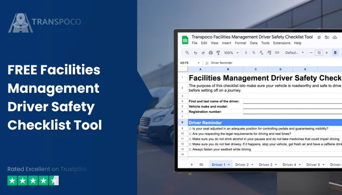This screenshot has width=342, height=195.
Task: Click the blank cell for registration number
Action: coord(293,112)
